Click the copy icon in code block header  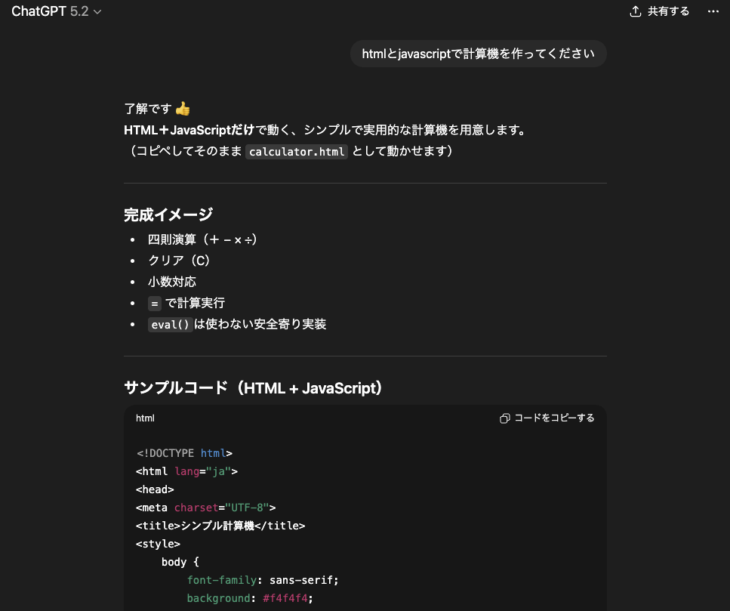point(505,418)
